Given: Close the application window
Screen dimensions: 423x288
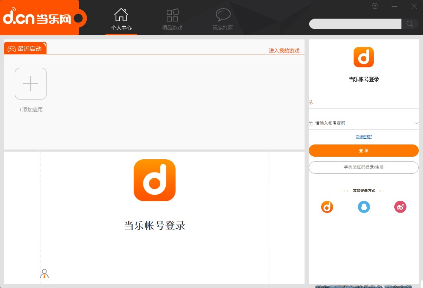Looking at the screenshot, I should [x=414, y=6].
